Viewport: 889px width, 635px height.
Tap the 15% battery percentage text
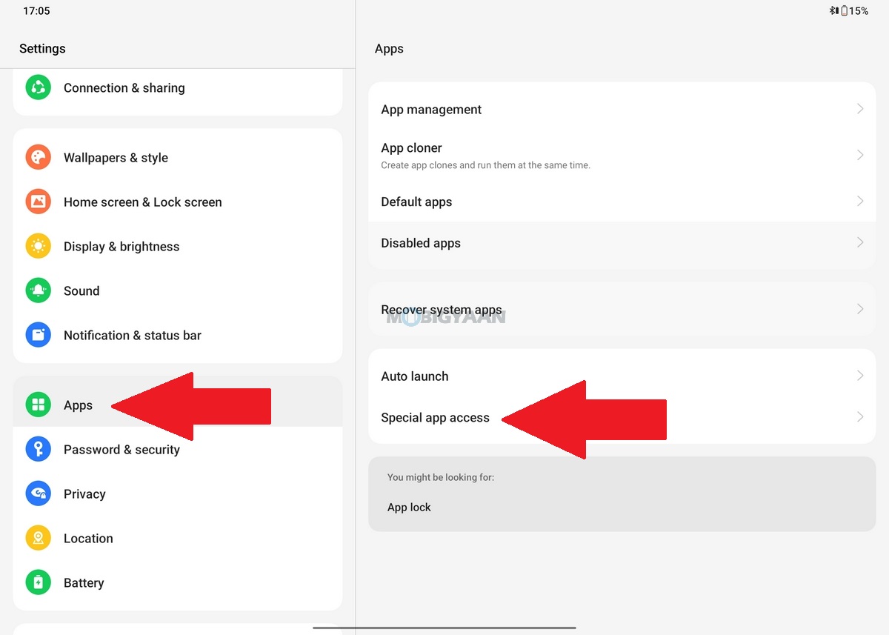[x=859, y=11]
